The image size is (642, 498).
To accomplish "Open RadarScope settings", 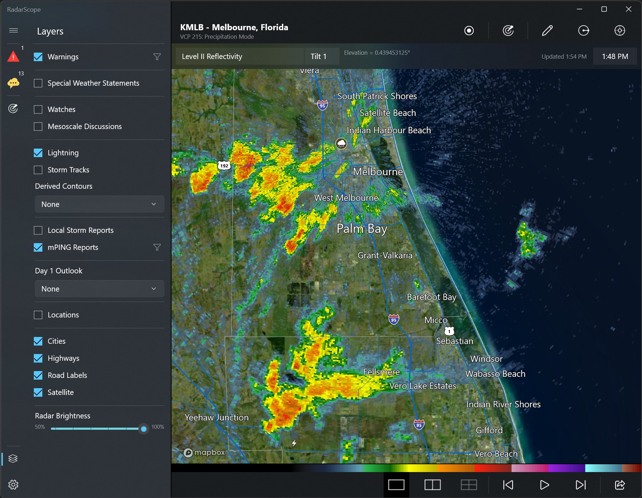I will click(14, 484).
